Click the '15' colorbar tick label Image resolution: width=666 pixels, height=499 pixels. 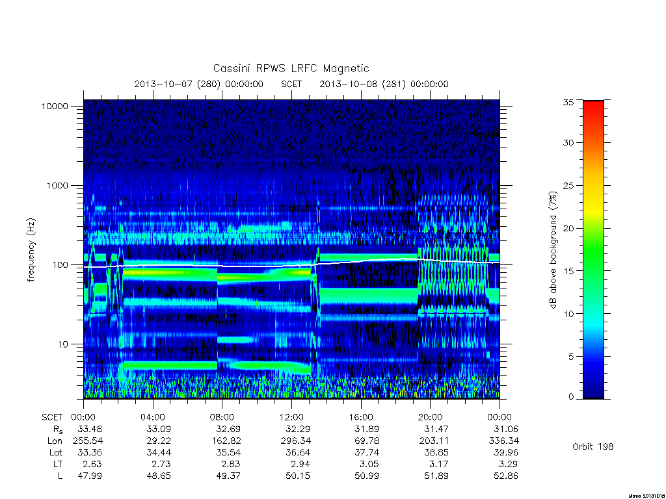(568, 271)
